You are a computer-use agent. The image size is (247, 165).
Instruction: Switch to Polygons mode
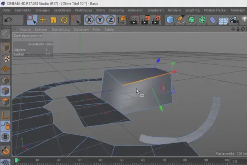pyautogui.click(x=5, y=101)
